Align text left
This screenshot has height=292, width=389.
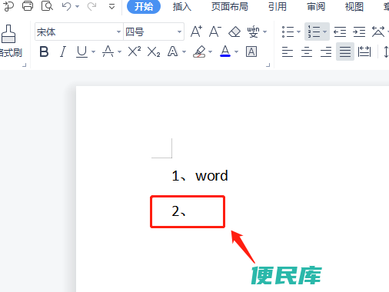pyautogui.click(x=288, y=51)
